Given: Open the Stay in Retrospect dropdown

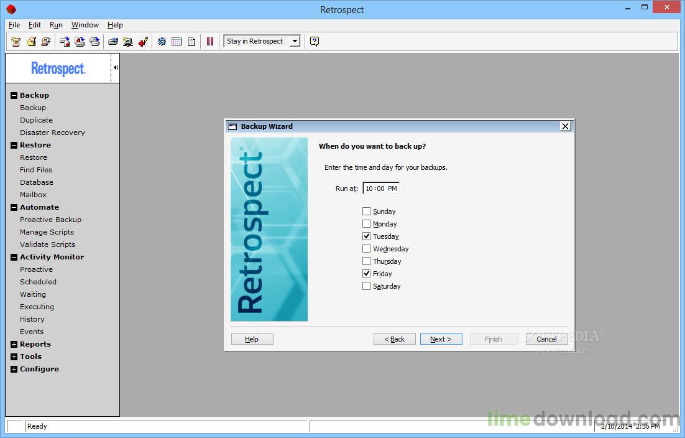Looking at the screenshot, I should coord(295,41).
